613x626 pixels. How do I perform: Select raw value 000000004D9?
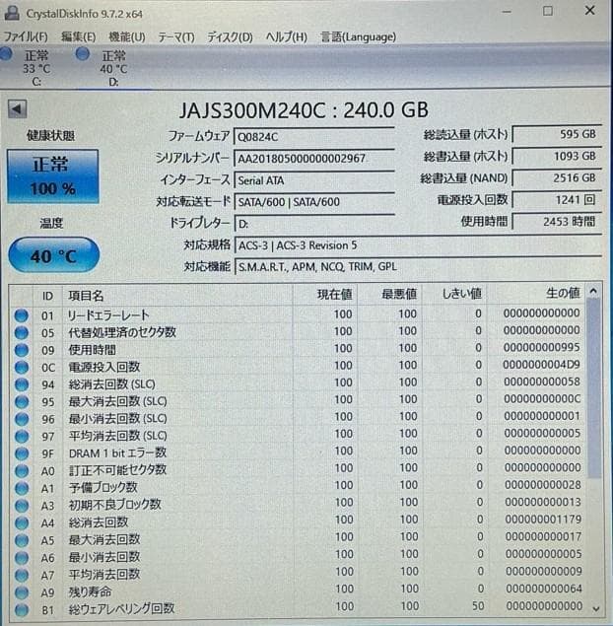click(x=541, y=365)
